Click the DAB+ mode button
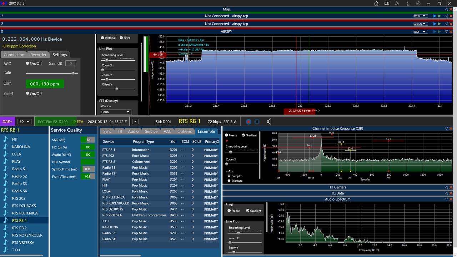The image size is (457, 257). 7,122
